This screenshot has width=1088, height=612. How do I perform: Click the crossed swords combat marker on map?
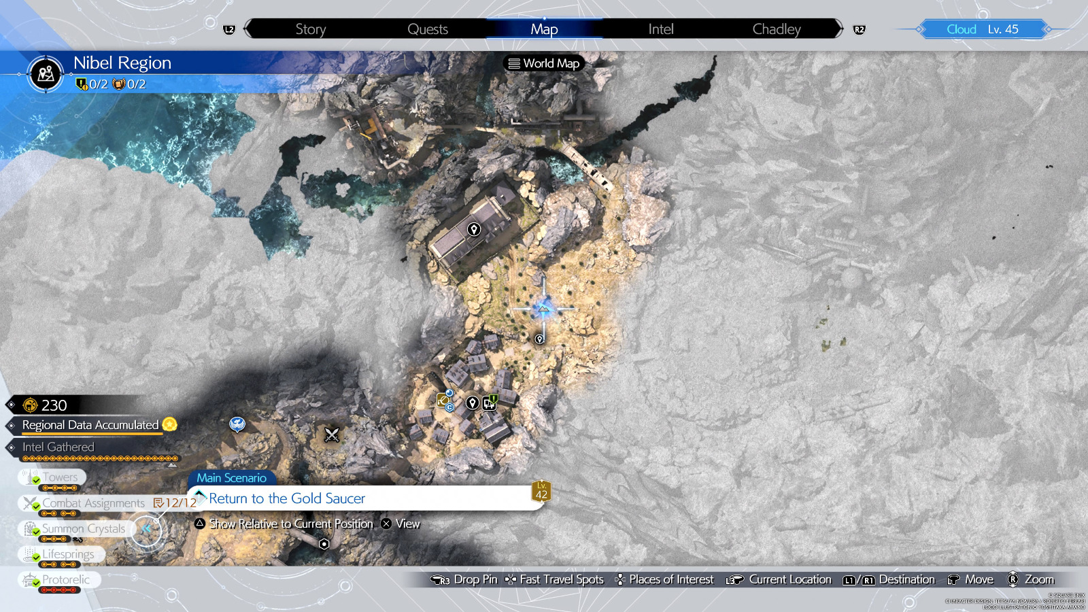332,435
